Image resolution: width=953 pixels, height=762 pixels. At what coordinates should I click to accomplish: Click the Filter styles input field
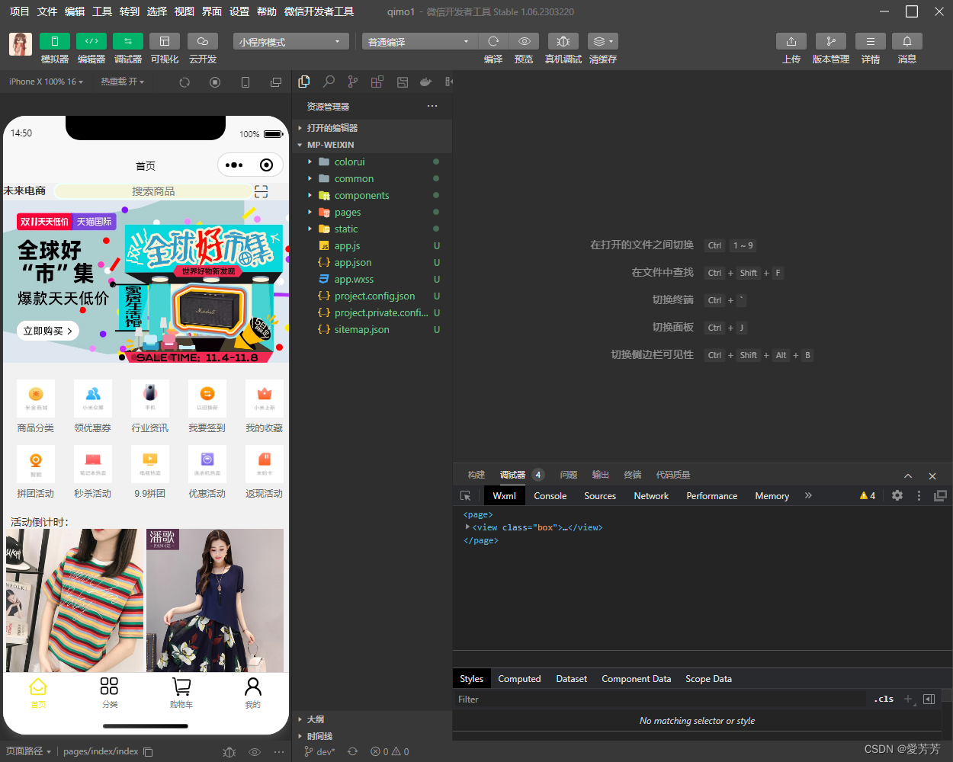coord(659,699)
